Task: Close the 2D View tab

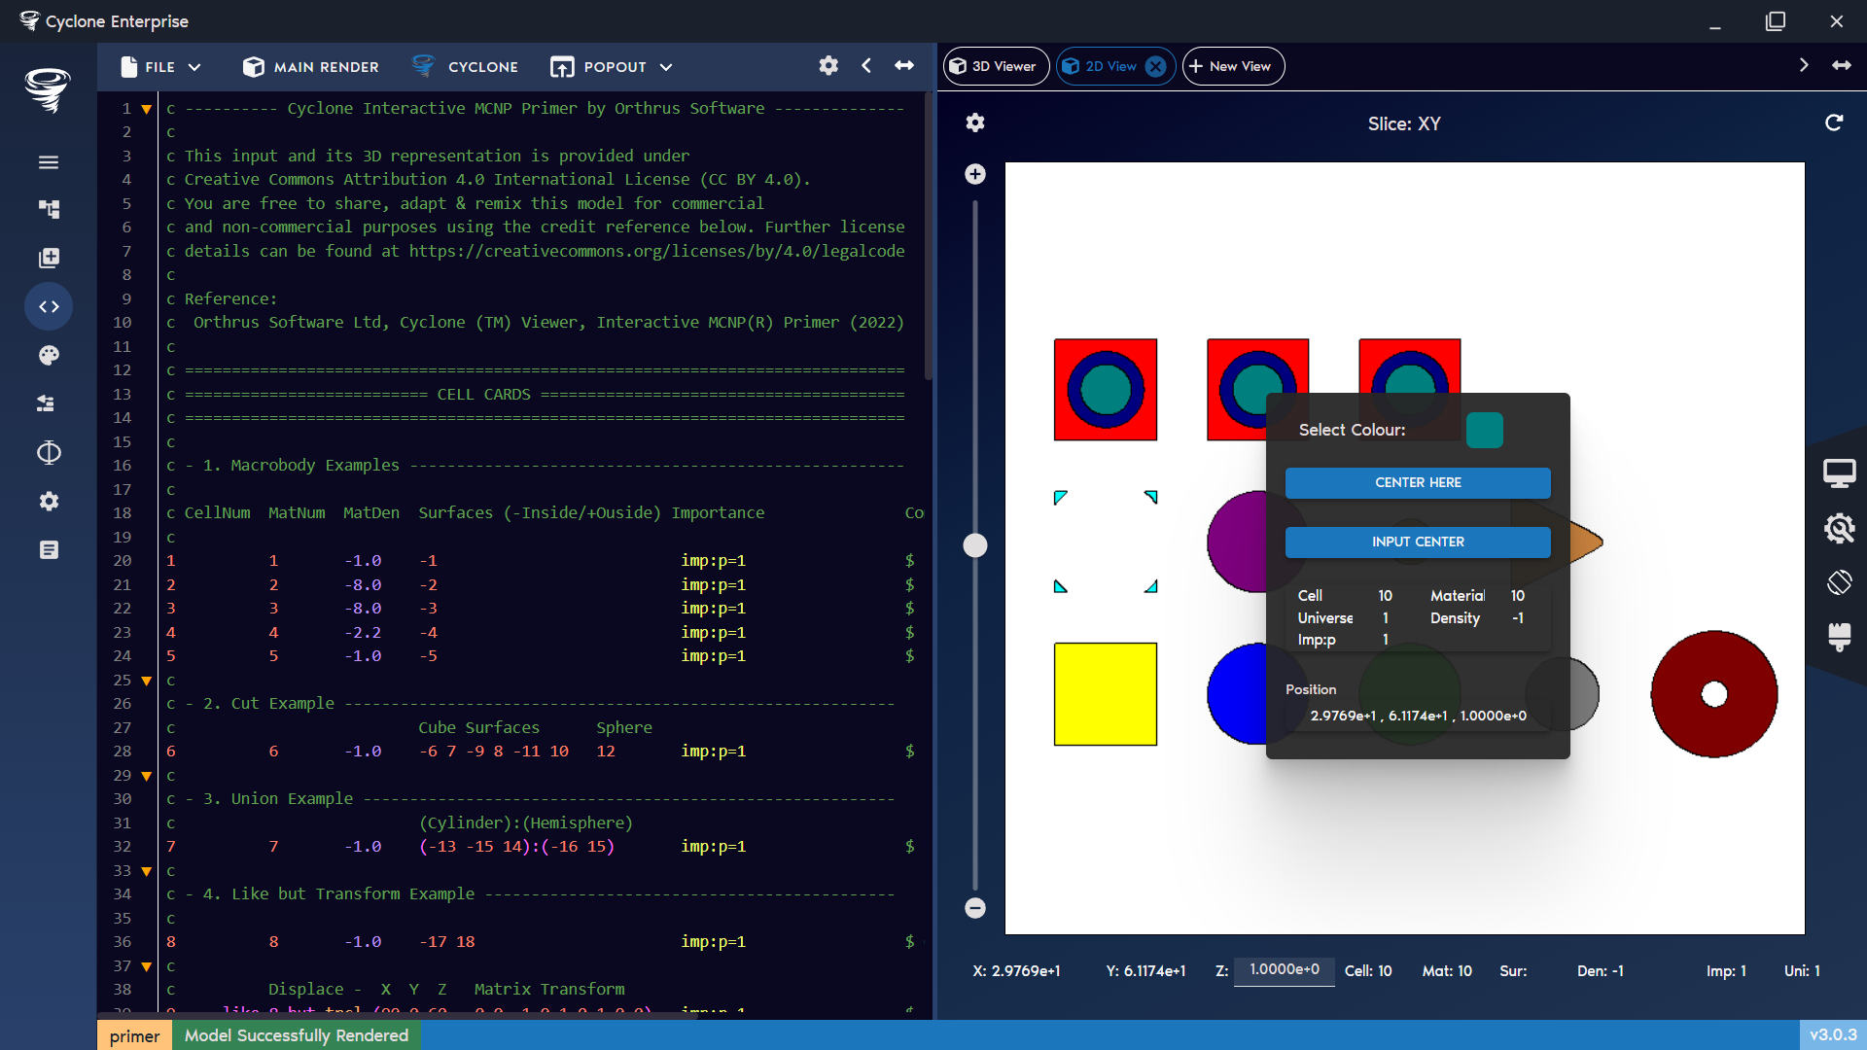Action: tap(1155, 66)
